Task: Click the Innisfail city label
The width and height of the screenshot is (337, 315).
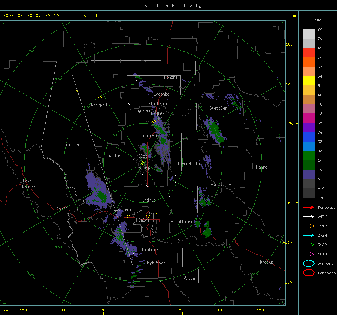Action: 151,136
